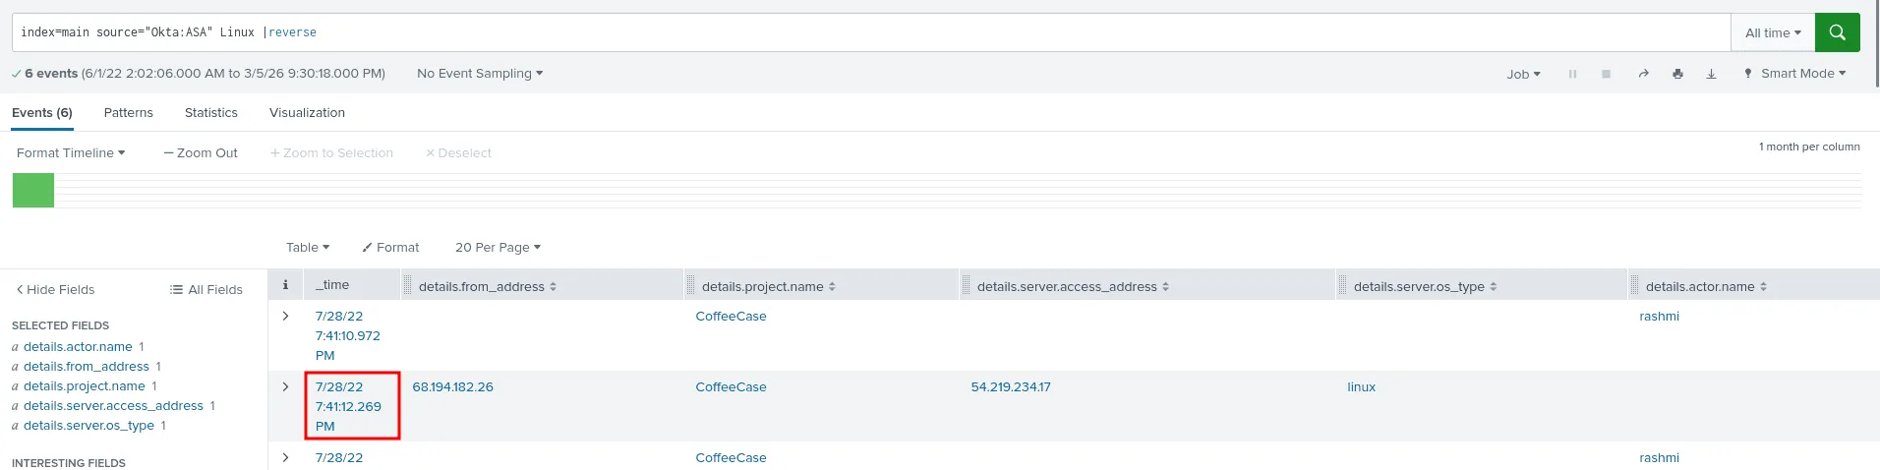Screen dimensions: 1880x470
Task: Click the 68.194.182.26 from address value
Action: (453, 386)
